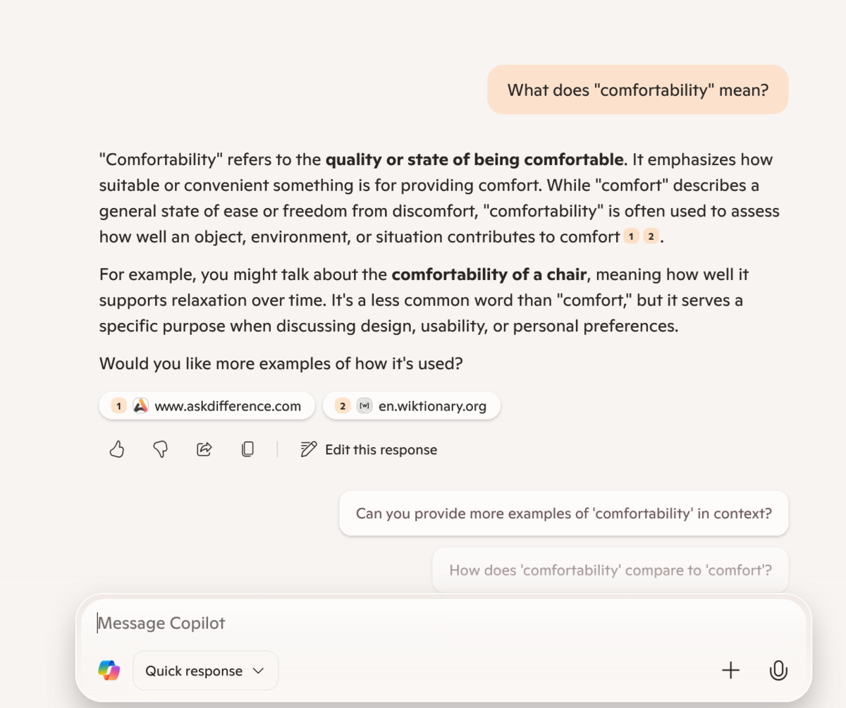Open the www.askdifference.com source chip
Screen dimensions: 846x708
(207, 406)
